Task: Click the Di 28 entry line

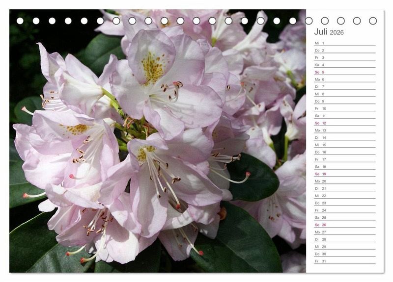Action: 344,239
